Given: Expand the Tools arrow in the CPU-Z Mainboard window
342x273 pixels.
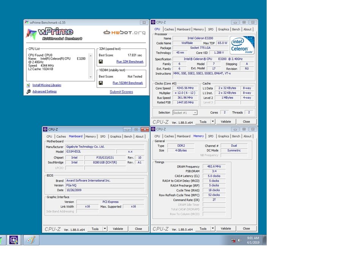Looking at the screenshot, I should coord(105,229).
